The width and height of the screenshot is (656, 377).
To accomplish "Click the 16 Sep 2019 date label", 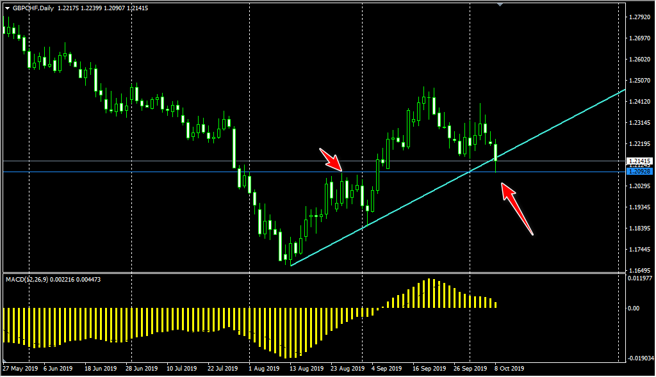I will 429,369.
